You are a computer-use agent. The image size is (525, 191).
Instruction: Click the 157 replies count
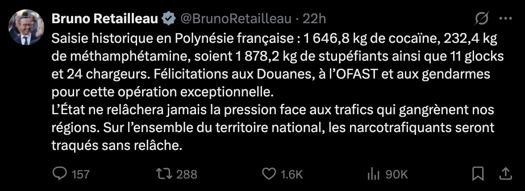(x=80, y=174)
